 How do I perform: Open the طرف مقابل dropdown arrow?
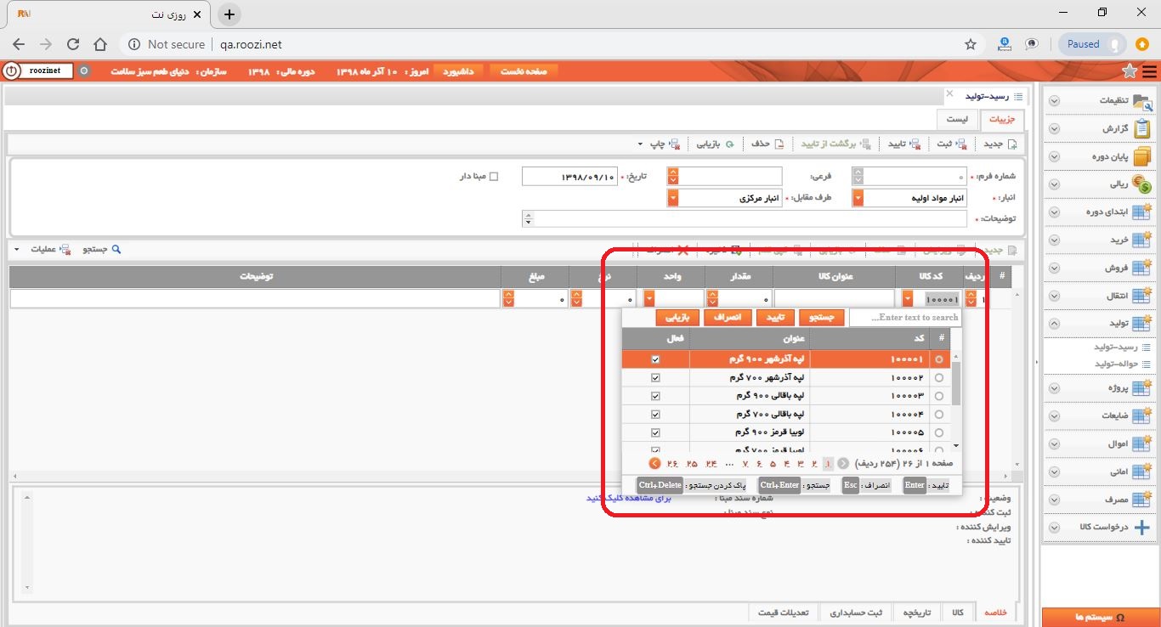(x=673, y=198)
